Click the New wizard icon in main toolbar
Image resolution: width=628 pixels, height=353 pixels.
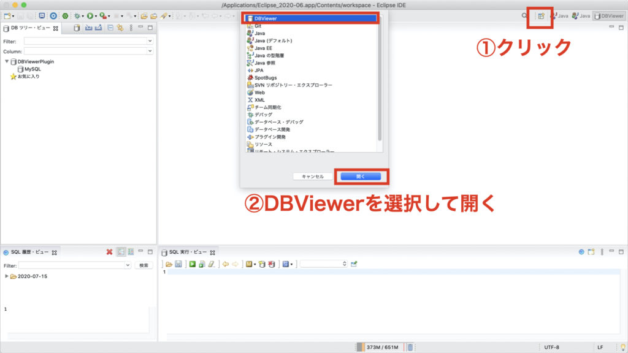point(7,16)
